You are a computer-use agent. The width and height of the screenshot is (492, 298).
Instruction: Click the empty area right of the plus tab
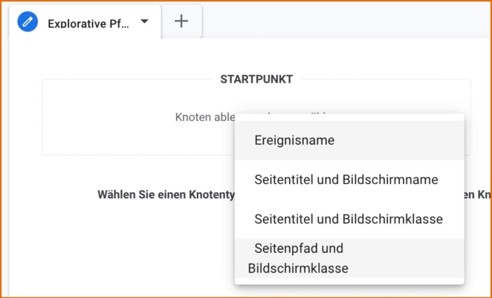tap(336, 21)
